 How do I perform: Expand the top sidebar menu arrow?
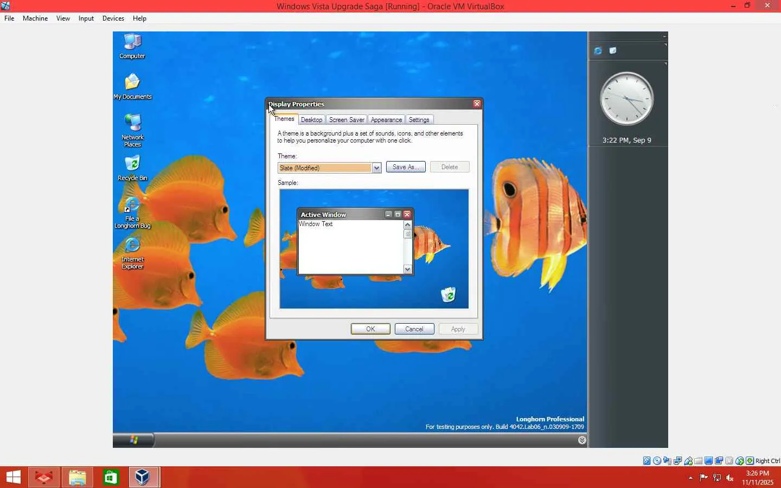[664, 36]
